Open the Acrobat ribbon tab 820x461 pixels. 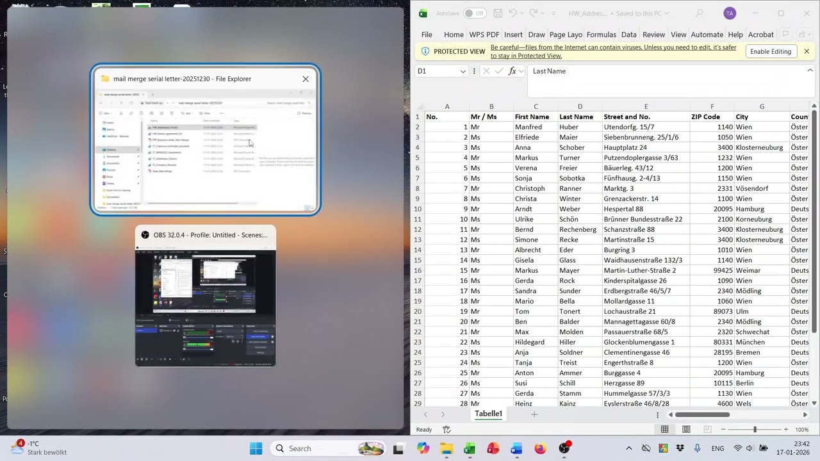pyautogui.click(x=761, y=35)
